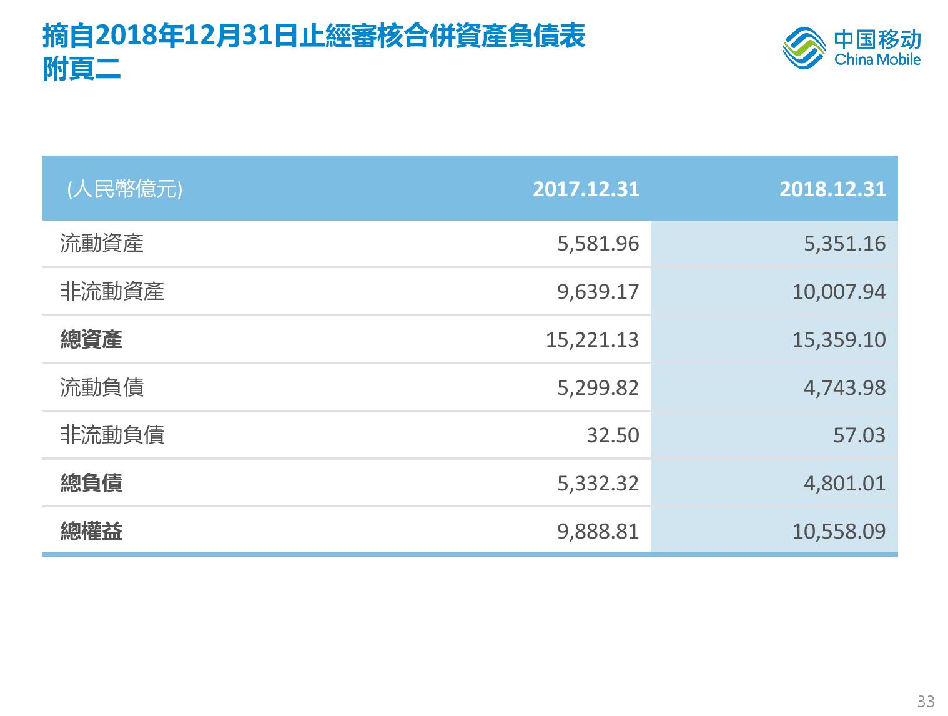Select the value 4,743.98

tap(844, 388)
